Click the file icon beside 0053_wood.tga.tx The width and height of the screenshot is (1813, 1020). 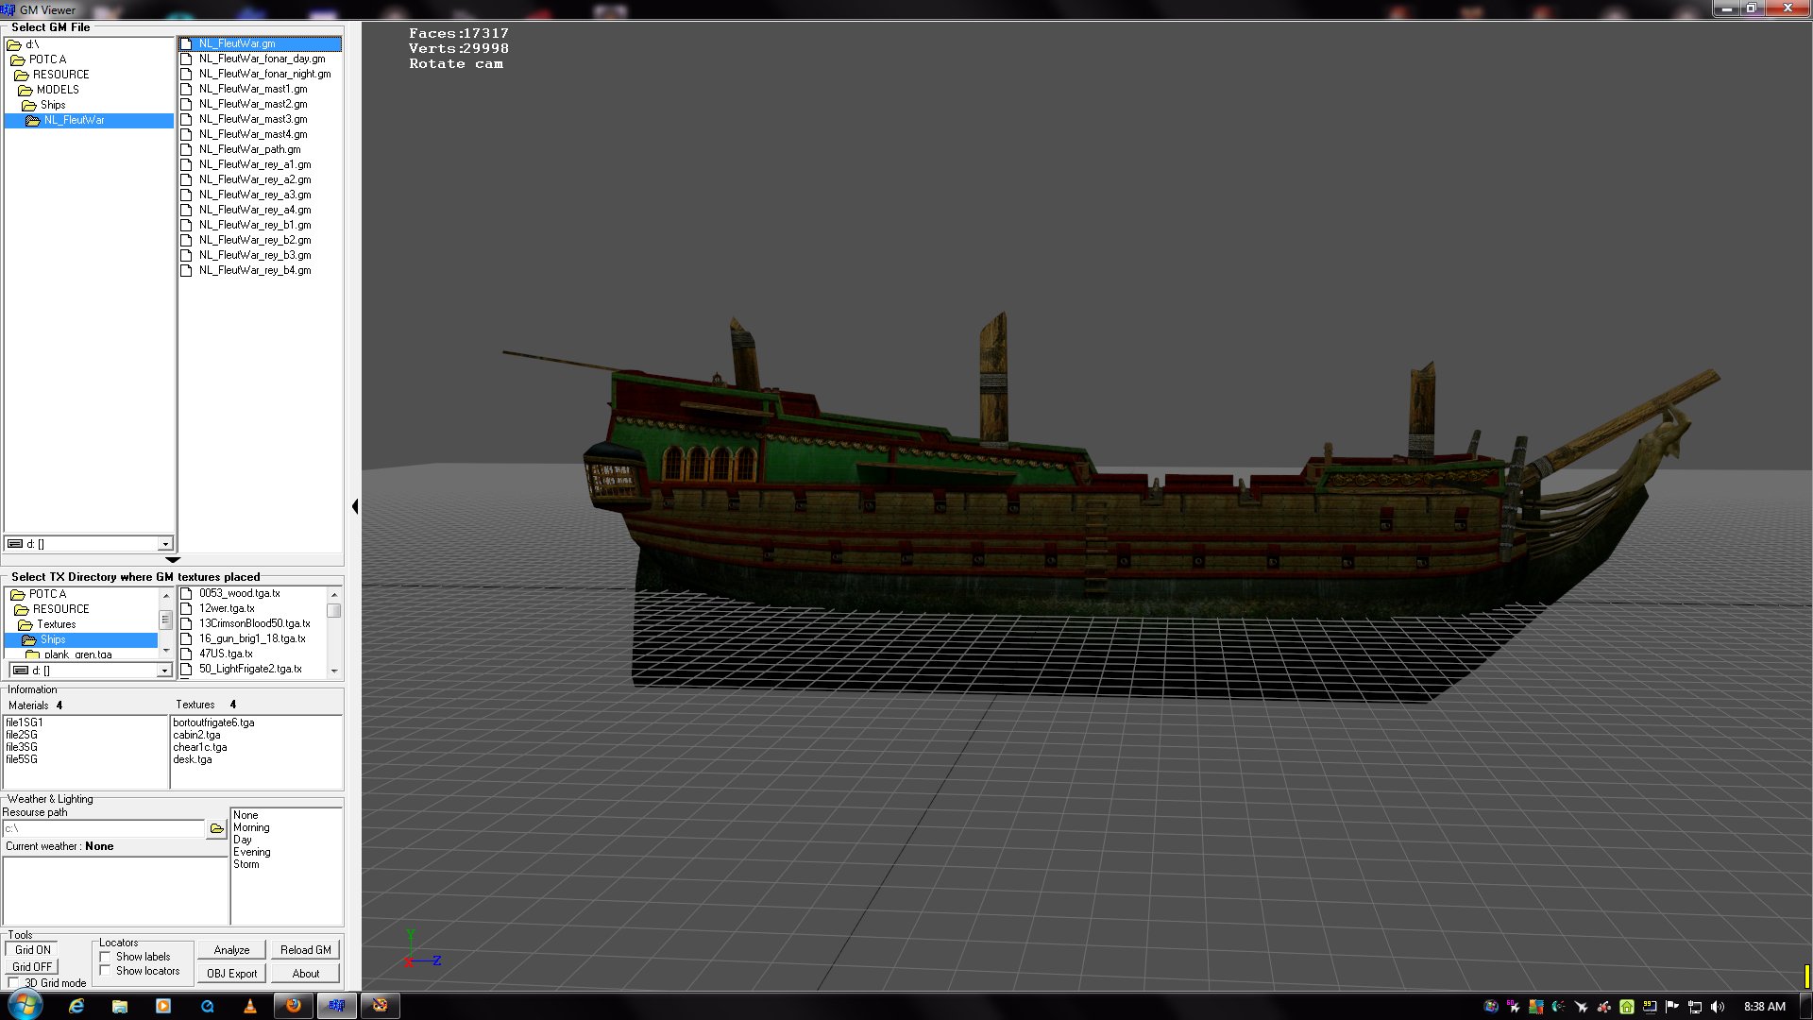pos(187,593)
